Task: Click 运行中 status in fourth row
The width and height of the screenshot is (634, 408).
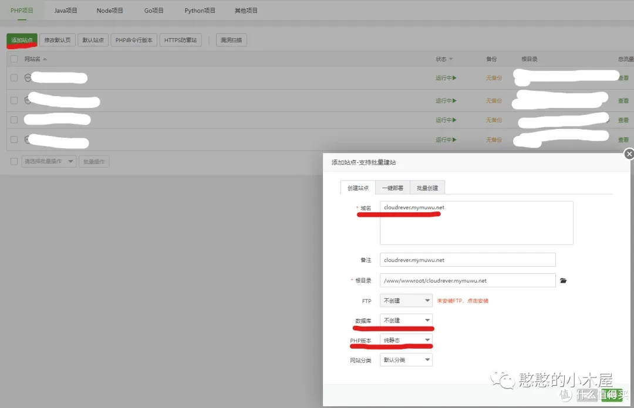Action: 446,140
